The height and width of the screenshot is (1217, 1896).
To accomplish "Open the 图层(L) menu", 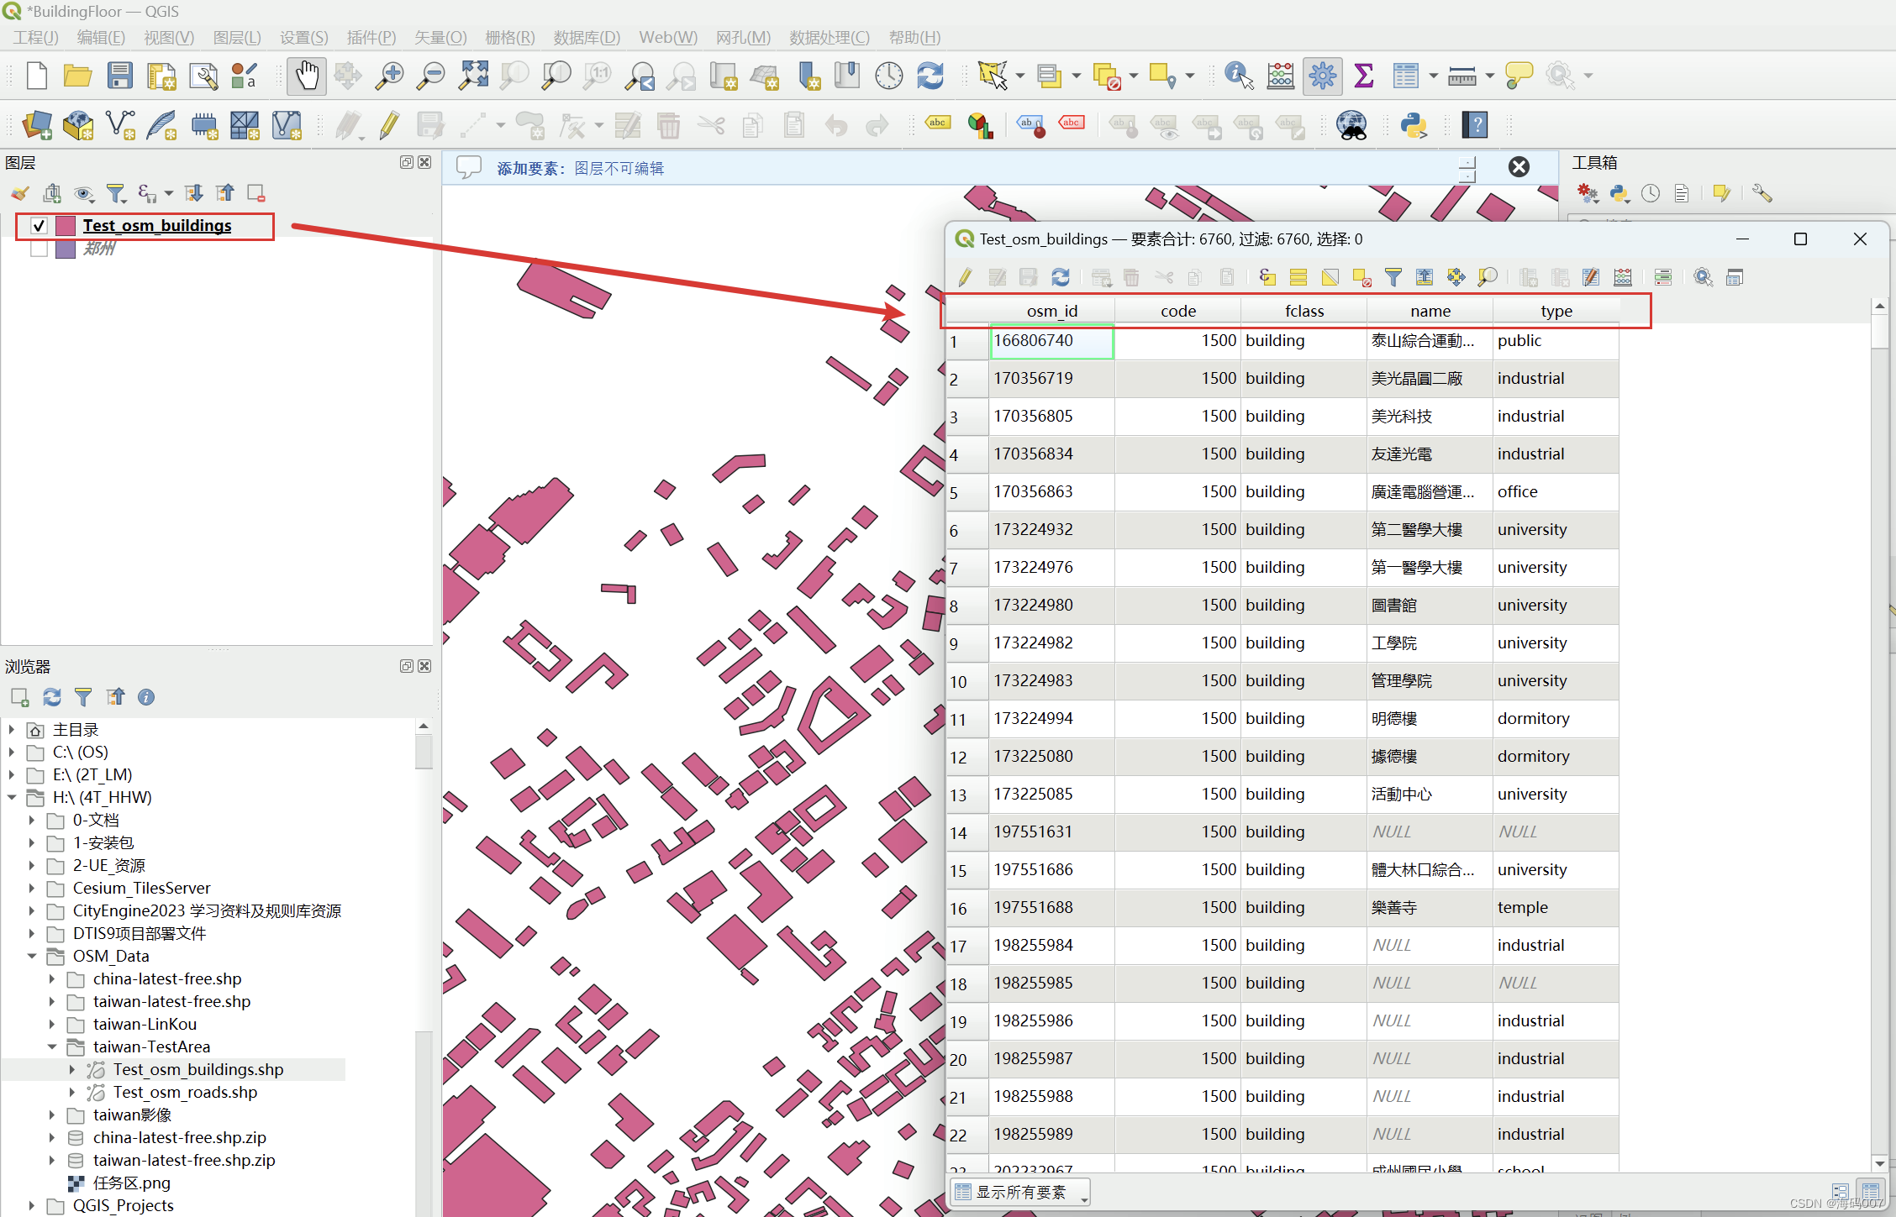I will click(x=237, y=38).
